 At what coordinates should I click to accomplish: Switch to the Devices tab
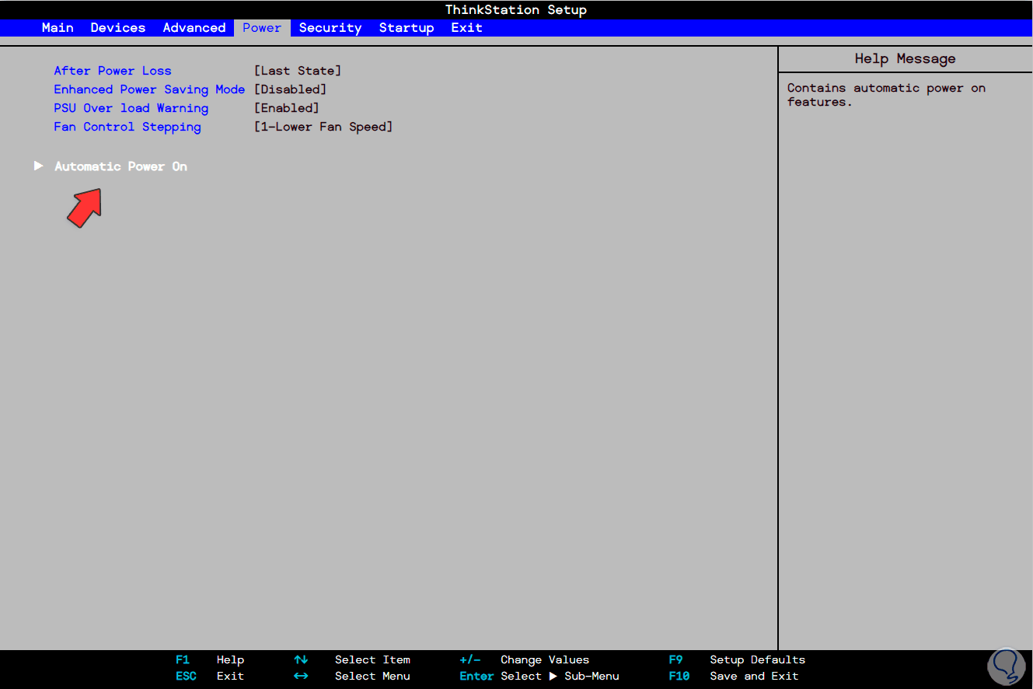118,28
